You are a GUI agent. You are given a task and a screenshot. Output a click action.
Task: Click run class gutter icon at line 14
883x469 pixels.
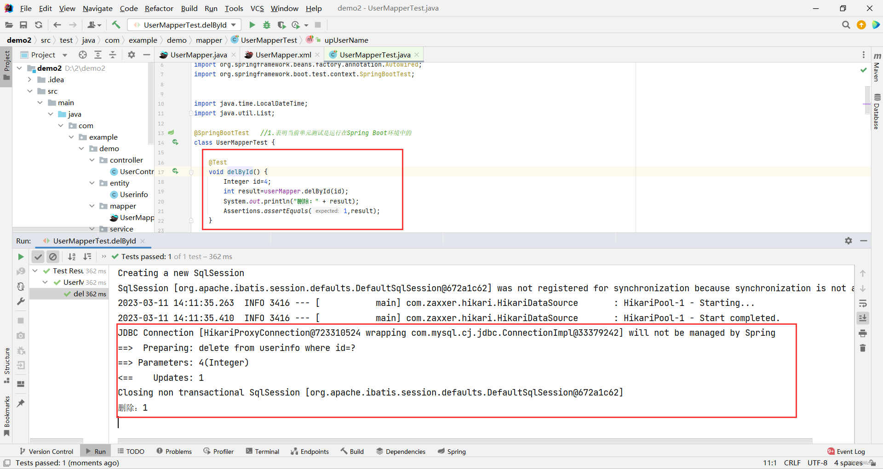(175, 142)
